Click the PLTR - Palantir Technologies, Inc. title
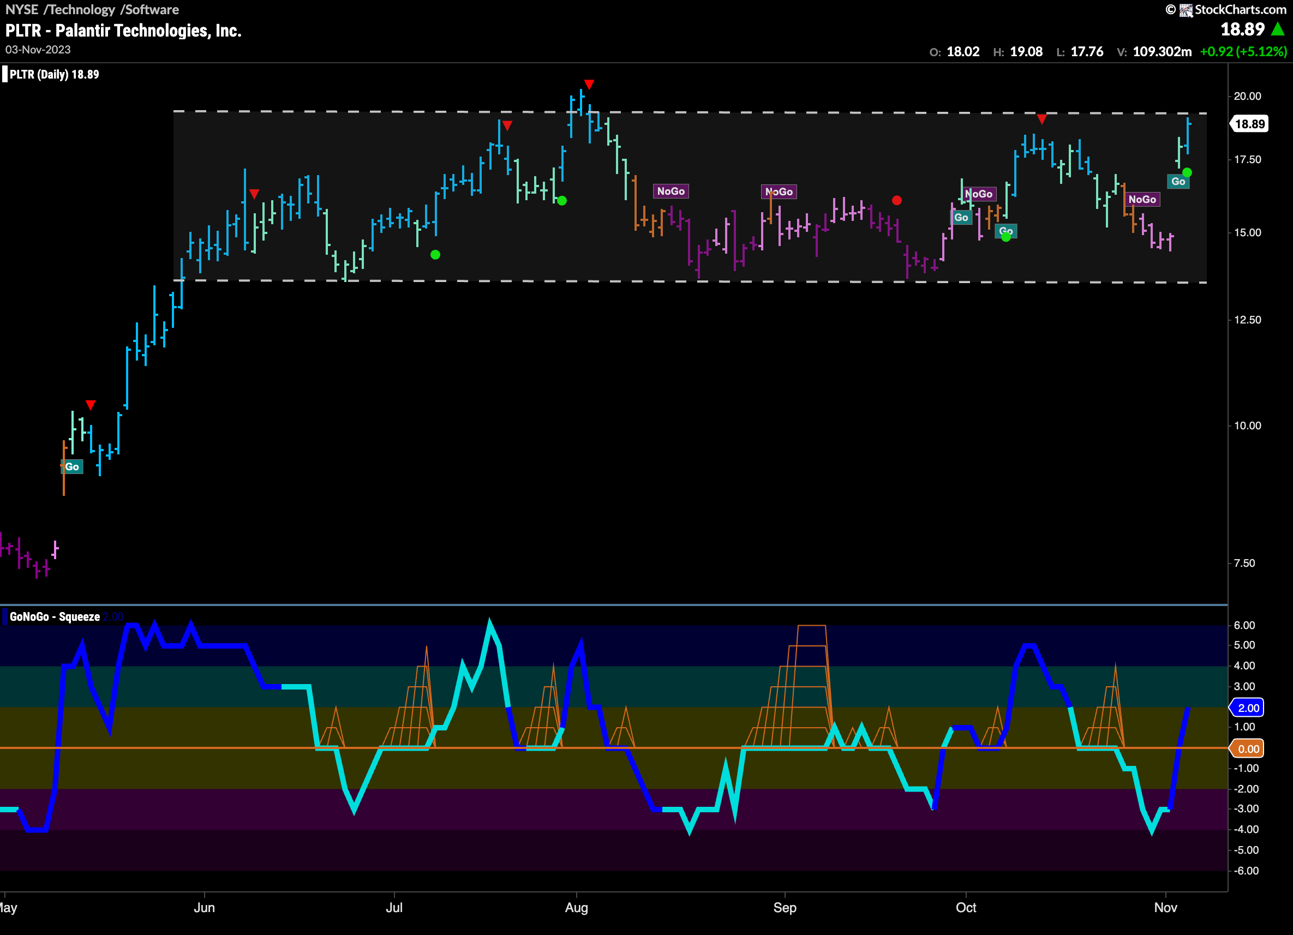This screenshot has width=1293, height=935. tap(124, 30)
